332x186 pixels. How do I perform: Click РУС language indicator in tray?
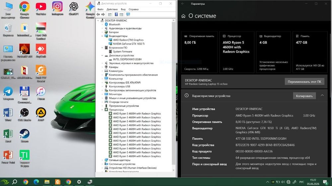point(301,182)
